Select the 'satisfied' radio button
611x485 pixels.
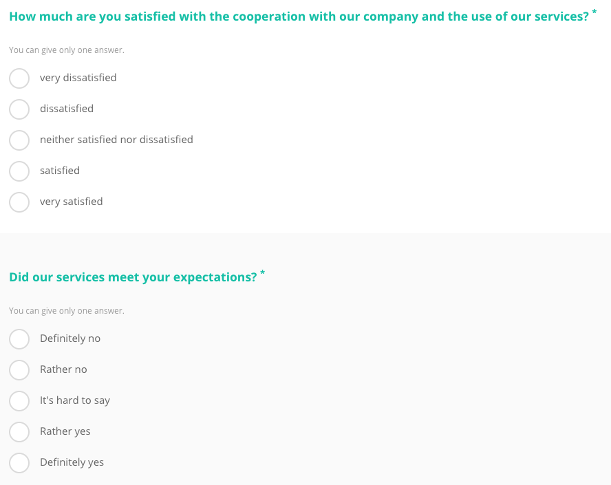tap(19, 171)
